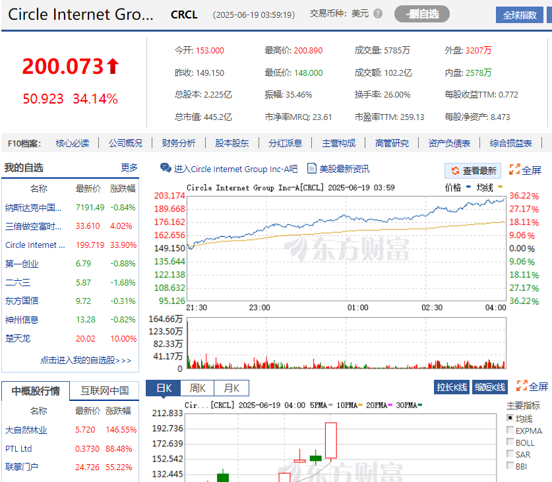This screenshot has height=482, width=552.
Task: Enable the BBI indicator checkbox
Action: pos(510,466)
